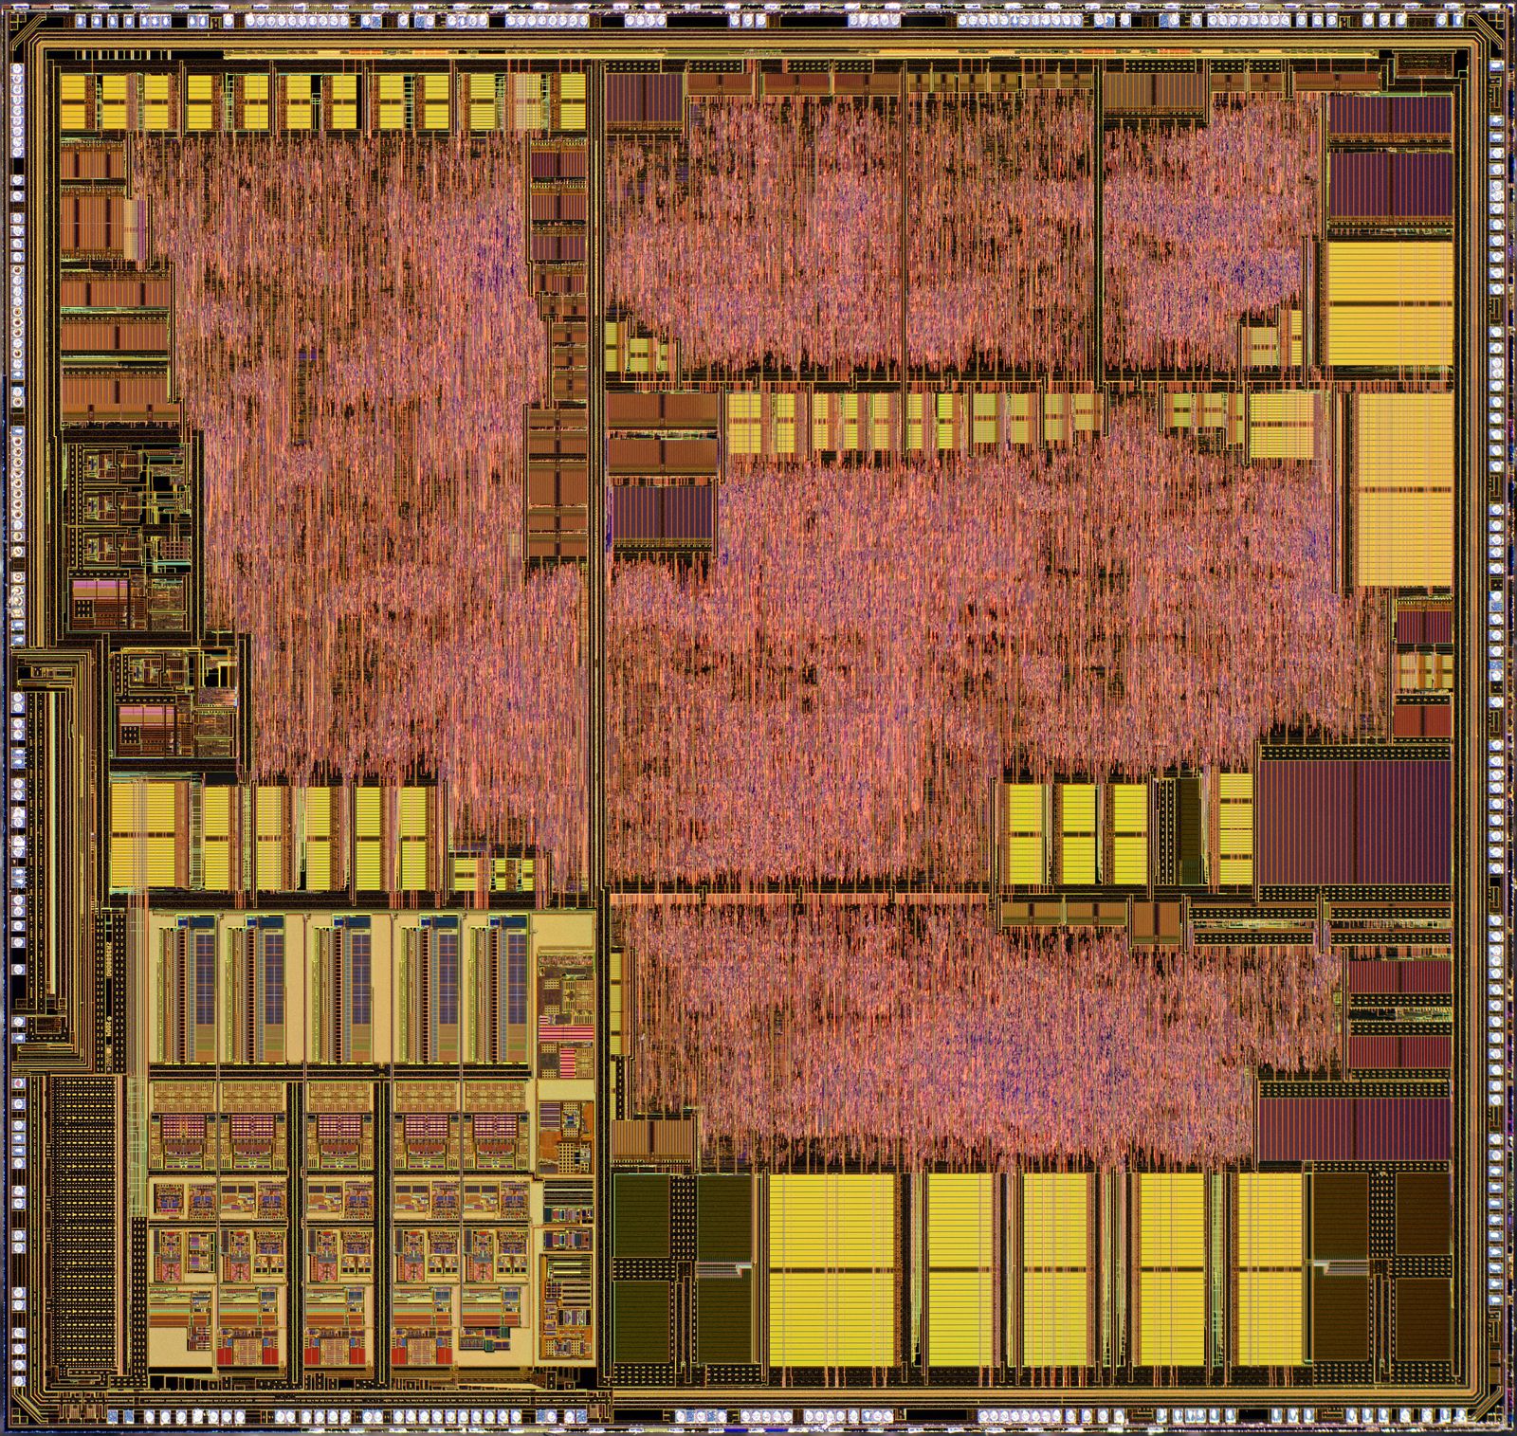
Task: Click the leftmost yellow block in the left-middle row
Action: coord(142,834)
